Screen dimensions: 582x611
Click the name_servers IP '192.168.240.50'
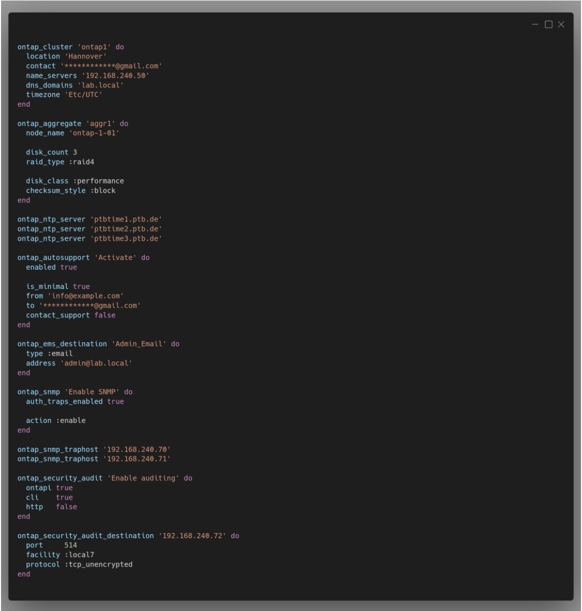(115, 75)
